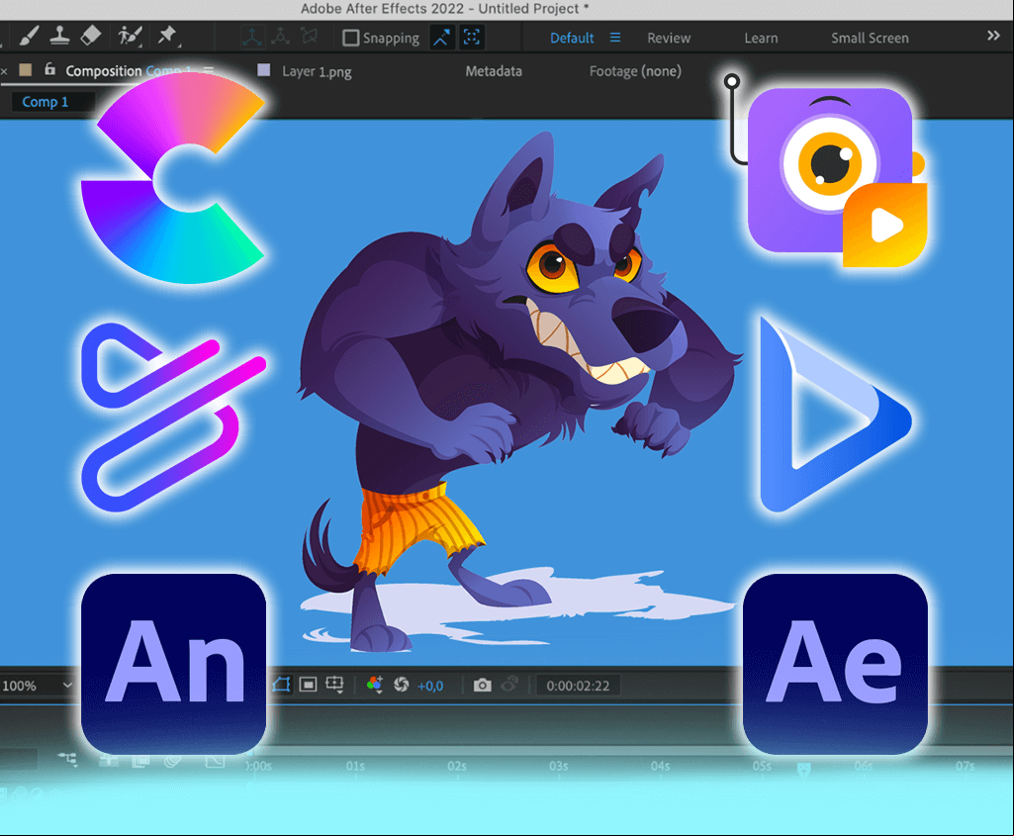The image size is (1014, 836).
Task: Select the Clone Stamp tool
Action: click(x=60, y=37)
